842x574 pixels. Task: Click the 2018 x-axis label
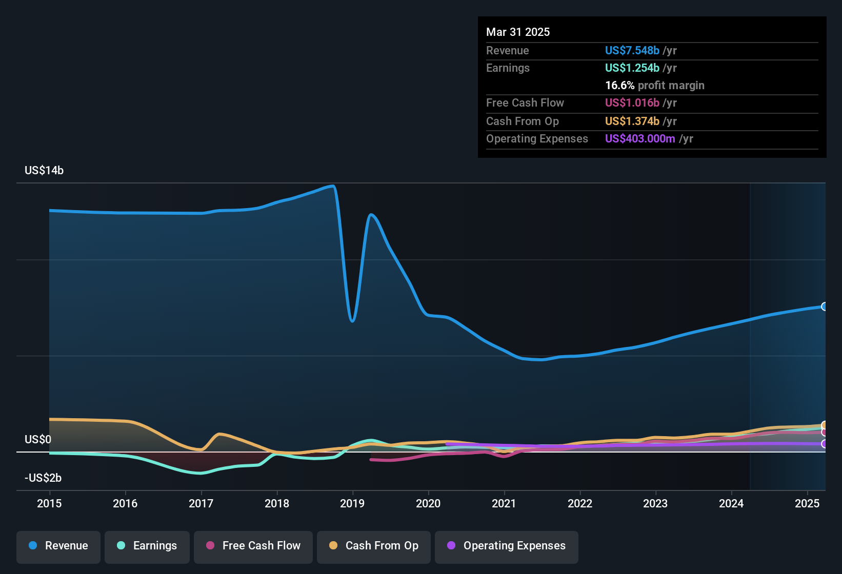point(277,503)
